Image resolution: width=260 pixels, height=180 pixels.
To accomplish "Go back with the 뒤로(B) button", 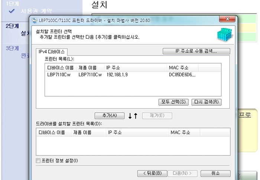I will 152,173.
